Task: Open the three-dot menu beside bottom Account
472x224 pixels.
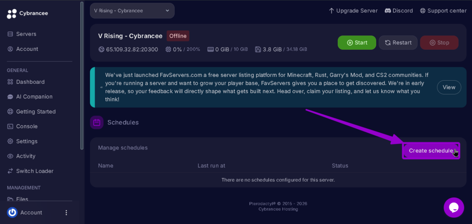Action: click(x=66, y=212)
